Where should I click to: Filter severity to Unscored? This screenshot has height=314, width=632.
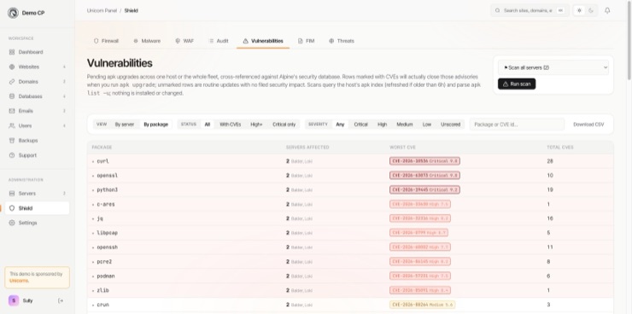click(x=451, y=125)
